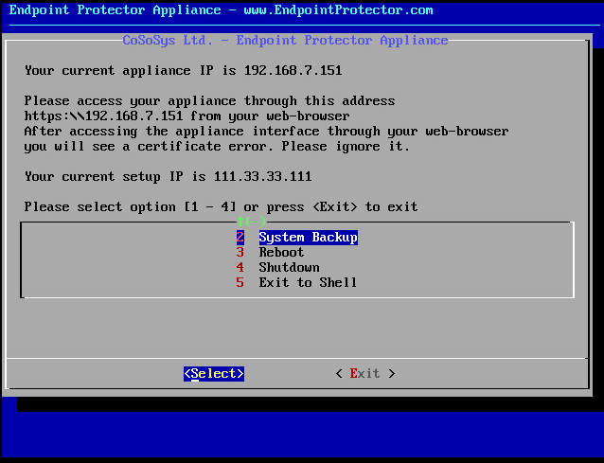Screen dimensions: 604x463
Task: Click the www.EndpointProtector.com header text
Action: click(x=338, y=10)
